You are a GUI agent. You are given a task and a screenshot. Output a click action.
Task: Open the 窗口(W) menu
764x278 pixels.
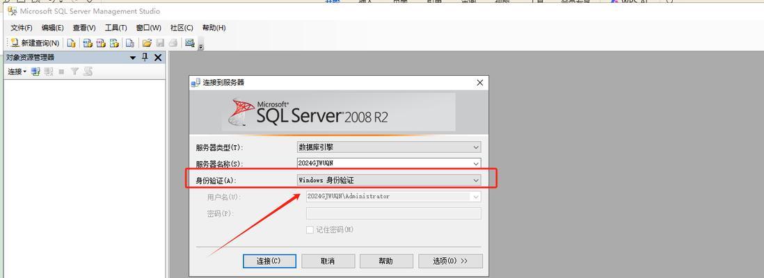149,28
